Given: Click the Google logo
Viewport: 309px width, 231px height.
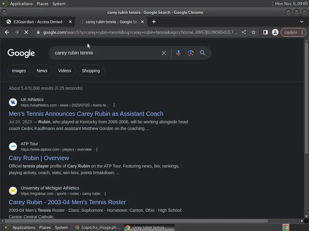Looking at the screenshot, I should (x=21, y=53).
